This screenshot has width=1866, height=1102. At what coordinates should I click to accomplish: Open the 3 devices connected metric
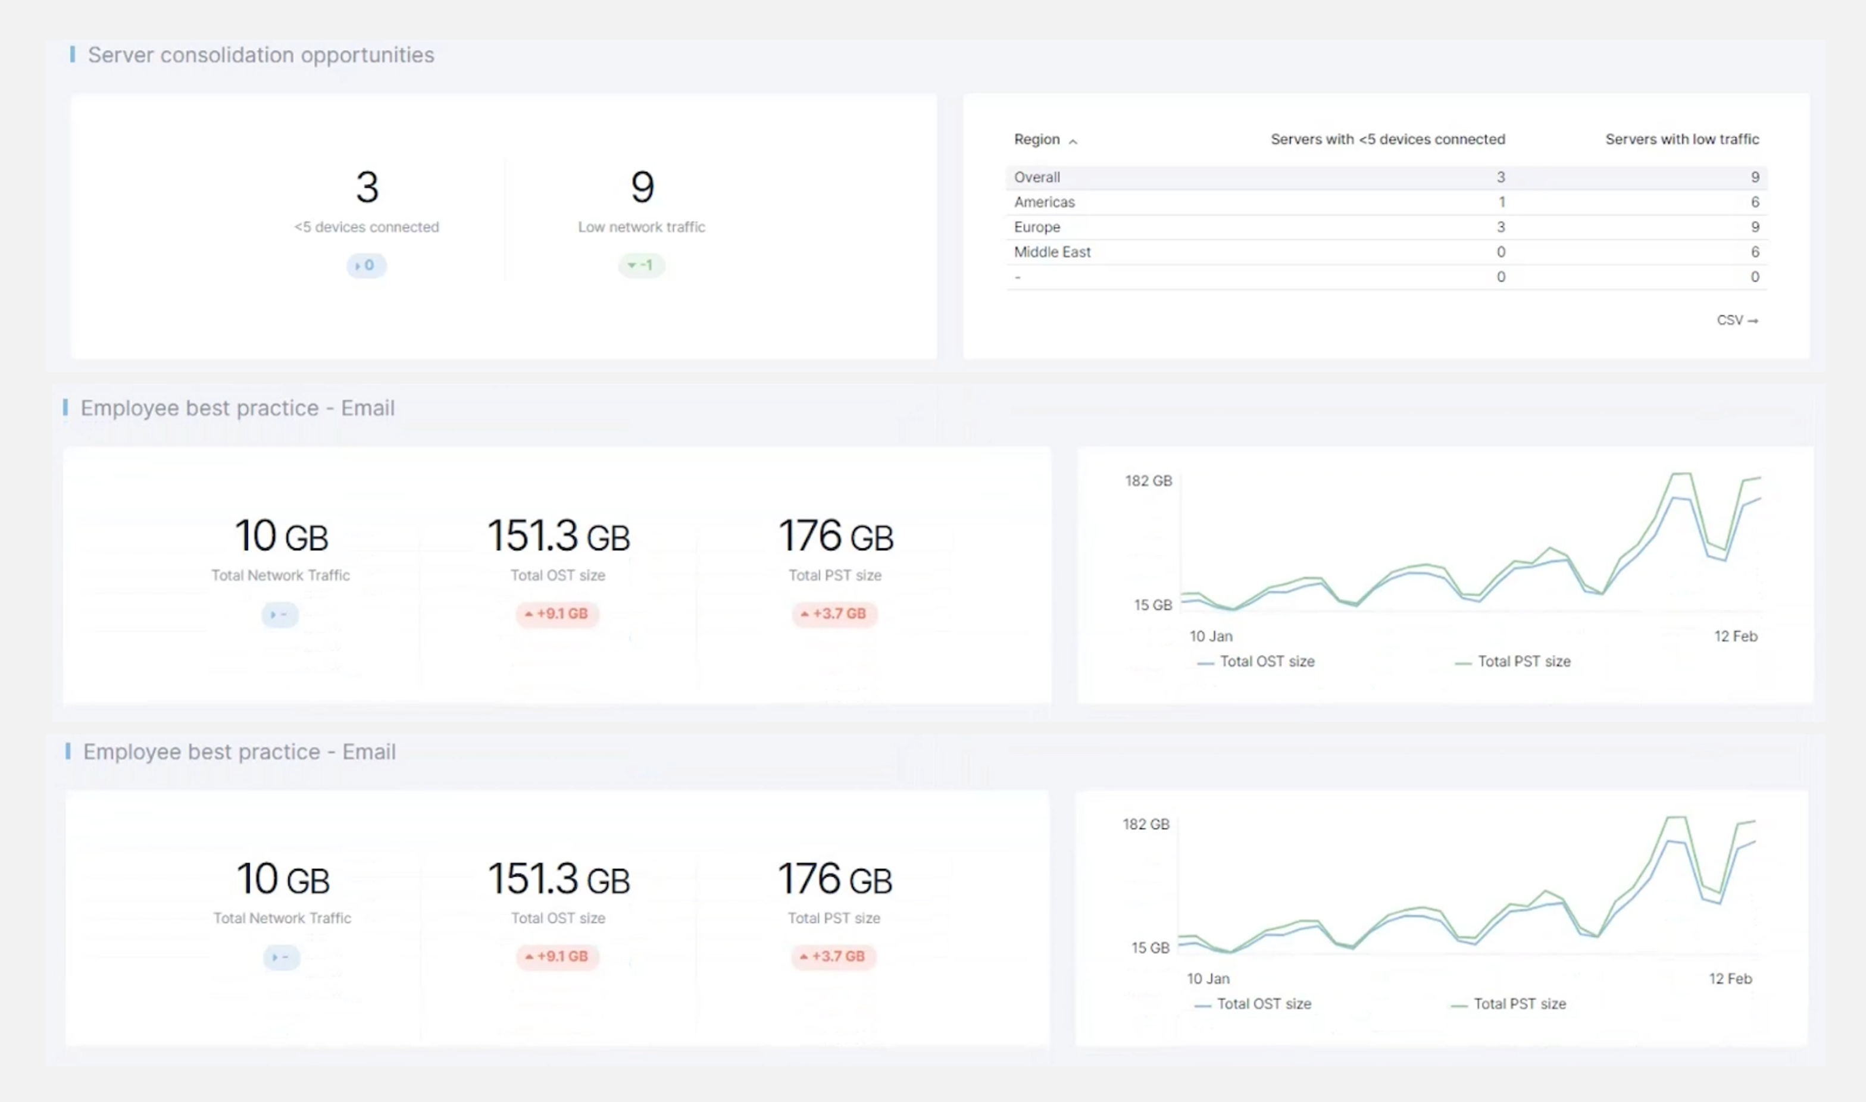click(x=367, y=187)
